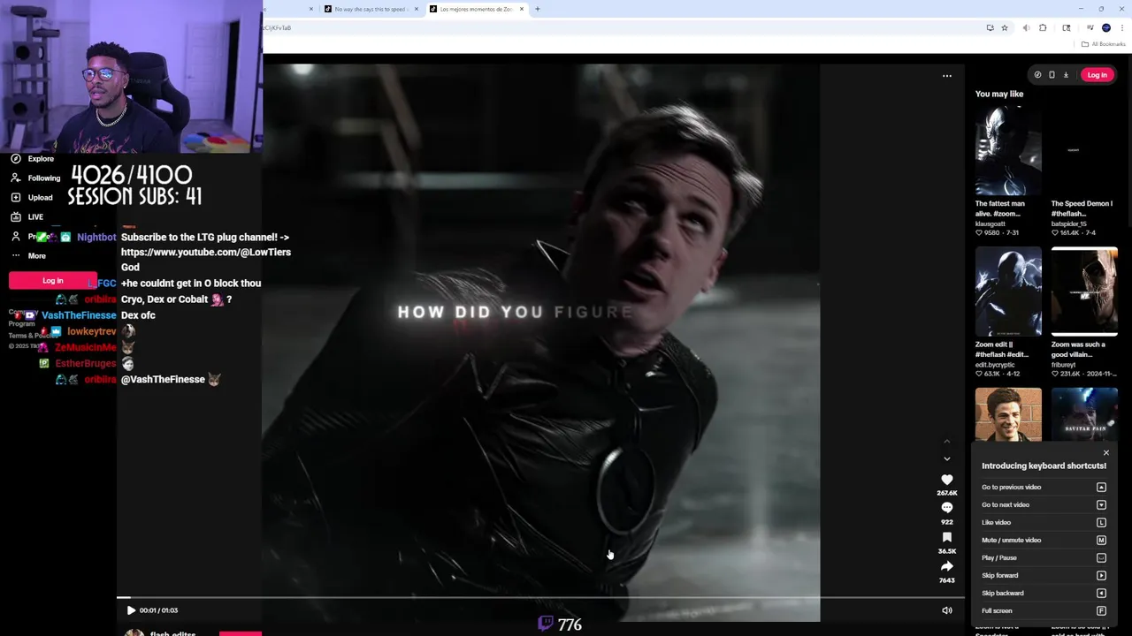Close the keyboard shortcuts popup
This screenshot has width=1132, height=636.
click(1105, 453)
